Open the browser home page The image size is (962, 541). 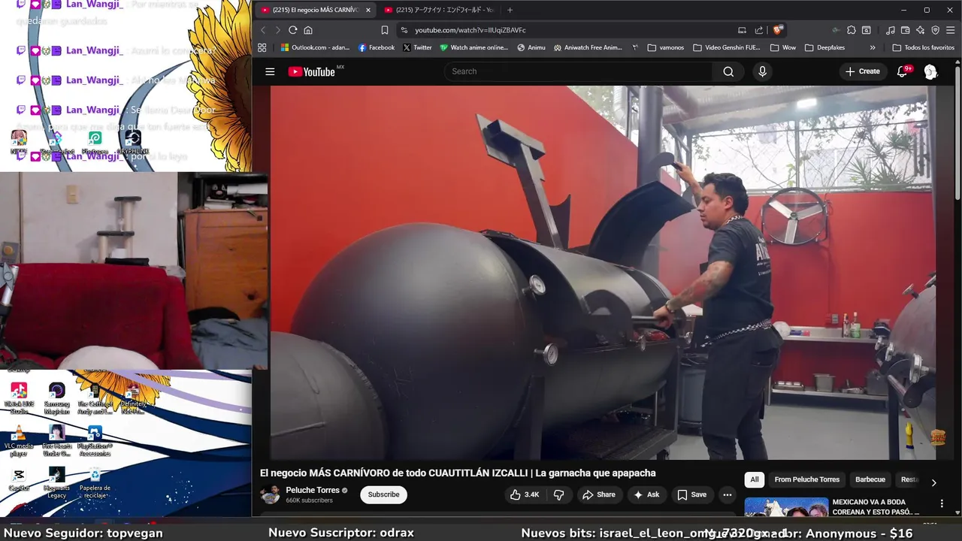click(x=307, y=30)
